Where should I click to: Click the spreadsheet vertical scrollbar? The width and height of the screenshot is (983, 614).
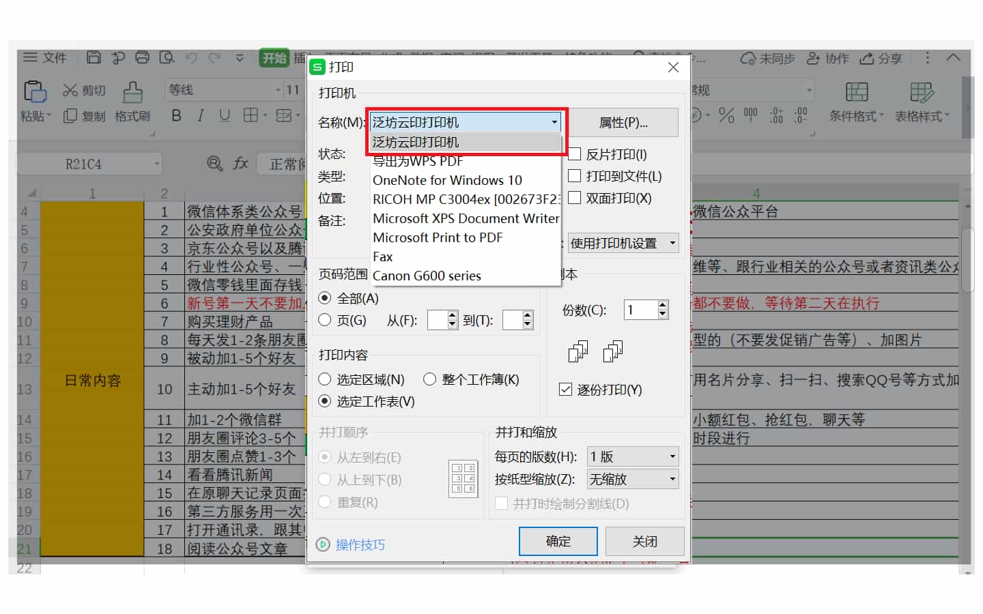[x=967, y=259]
